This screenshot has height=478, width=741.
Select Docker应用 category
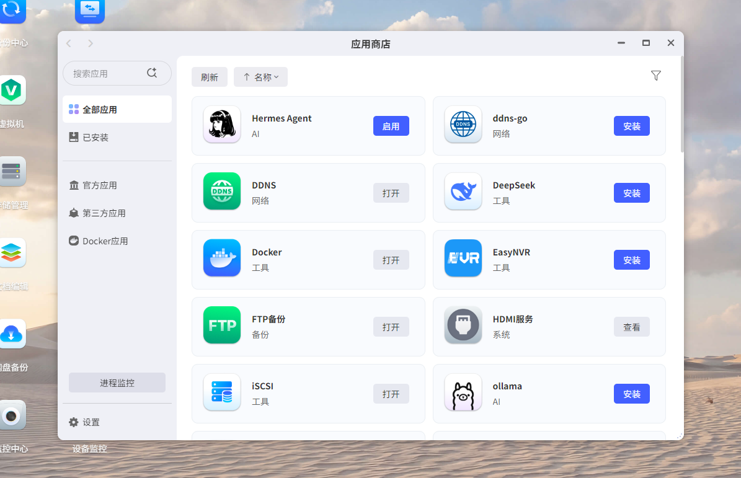click(117, 241)
